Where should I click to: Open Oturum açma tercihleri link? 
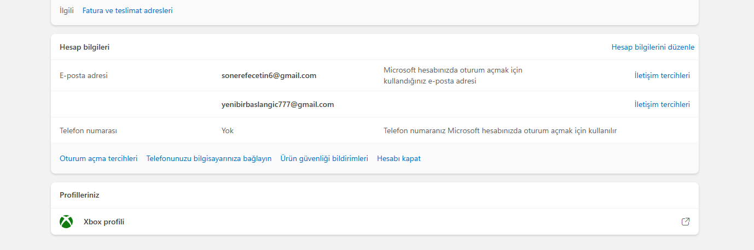point(98,158)
